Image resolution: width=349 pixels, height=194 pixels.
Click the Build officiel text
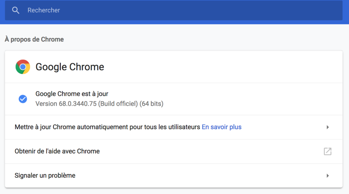point(118,104)
